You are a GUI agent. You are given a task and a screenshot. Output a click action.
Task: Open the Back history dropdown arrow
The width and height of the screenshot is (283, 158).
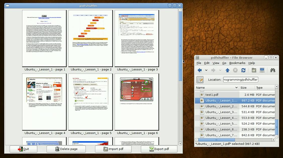[206, 70]
